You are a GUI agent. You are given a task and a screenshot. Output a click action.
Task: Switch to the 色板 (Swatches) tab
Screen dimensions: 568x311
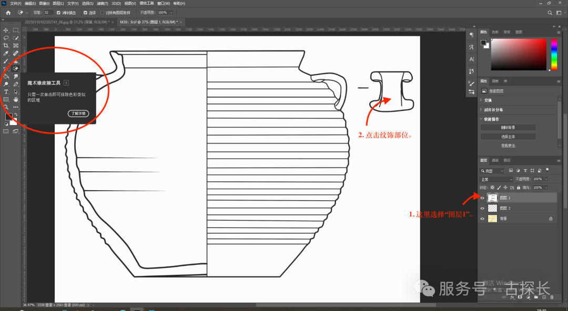(x=495, y=32)
